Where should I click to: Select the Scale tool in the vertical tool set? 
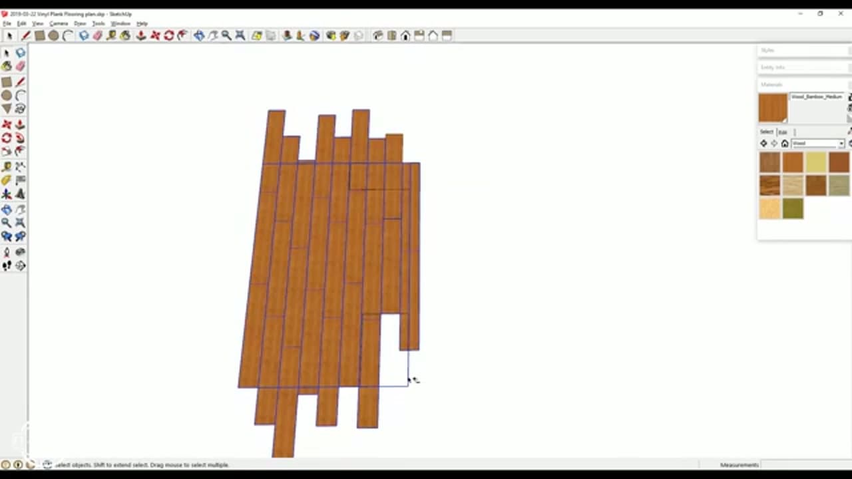pyautogui.click(x=7, y=152)
